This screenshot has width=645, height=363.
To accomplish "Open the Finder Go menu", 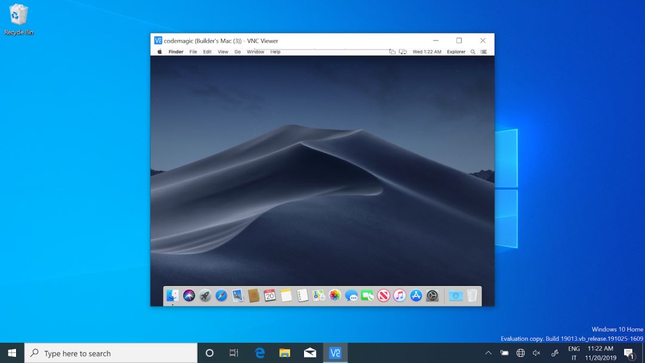I will pyautogui.click(x=238, y=52).
